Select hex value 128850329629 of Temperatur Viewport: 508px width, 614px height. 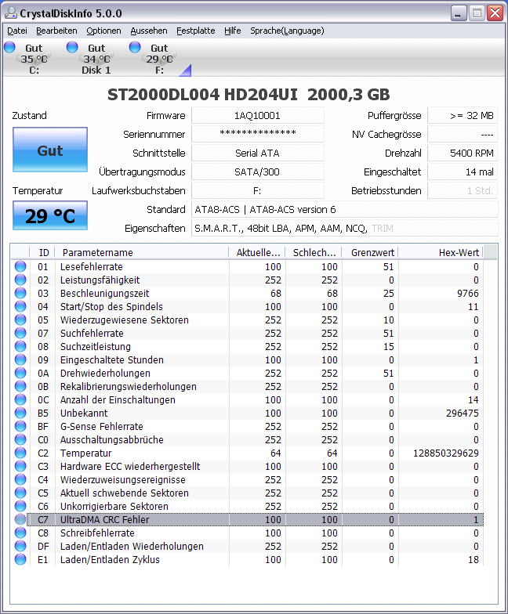point(445,453)
